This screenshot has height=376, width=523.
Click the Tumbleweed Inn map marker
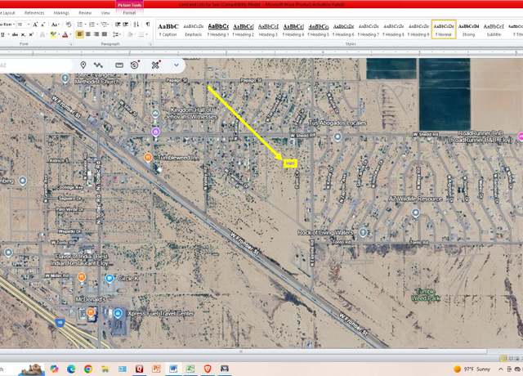tap(148, 157)
